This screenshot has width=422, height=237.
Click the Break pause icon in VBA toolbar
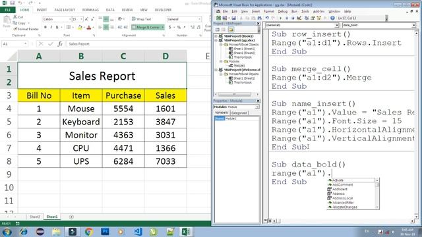287,18
